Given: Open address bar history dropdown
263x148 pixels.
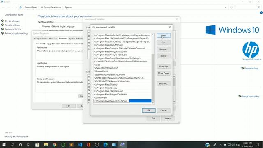Looking at the screenshot, I should [x=226, y=7].
